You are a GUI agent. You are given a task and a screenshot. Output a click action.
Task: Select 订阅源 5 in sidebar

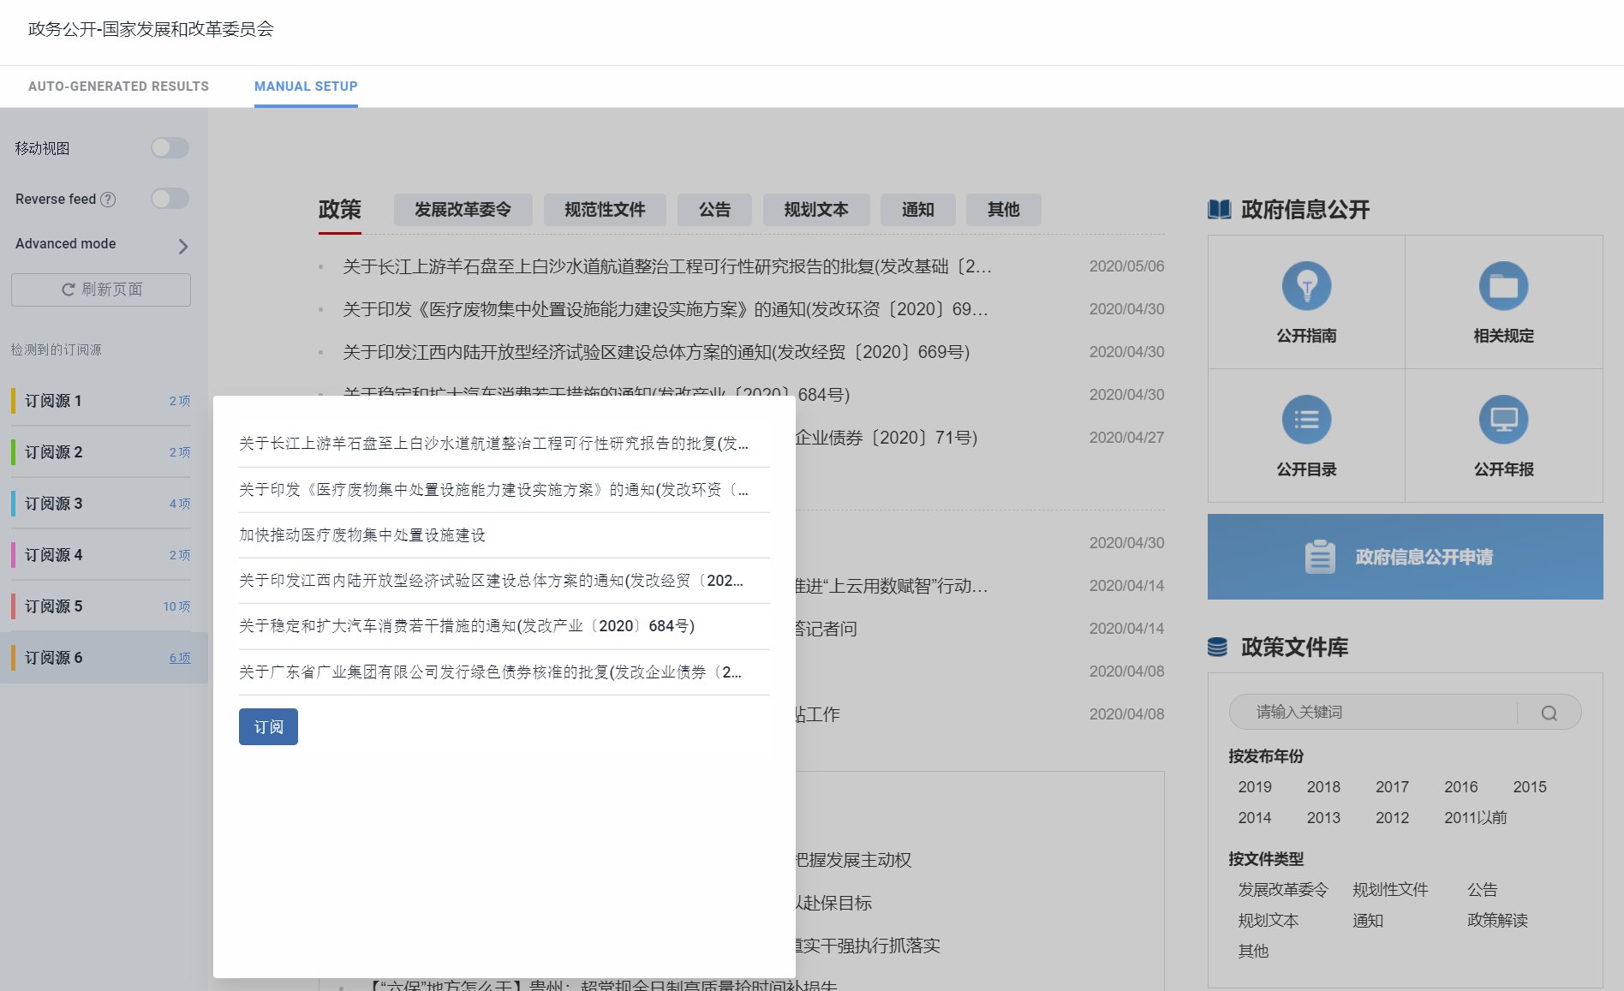coord(103,606)
